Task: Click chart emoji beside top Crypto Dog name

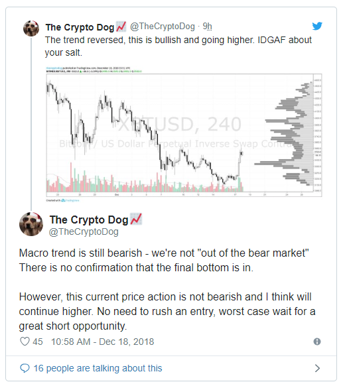Action: point(121,27)
